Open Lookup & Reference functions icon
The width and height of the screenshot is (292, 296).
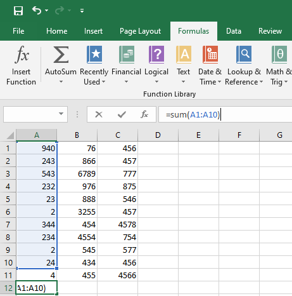pyautogui.click(x=244, y=55)
